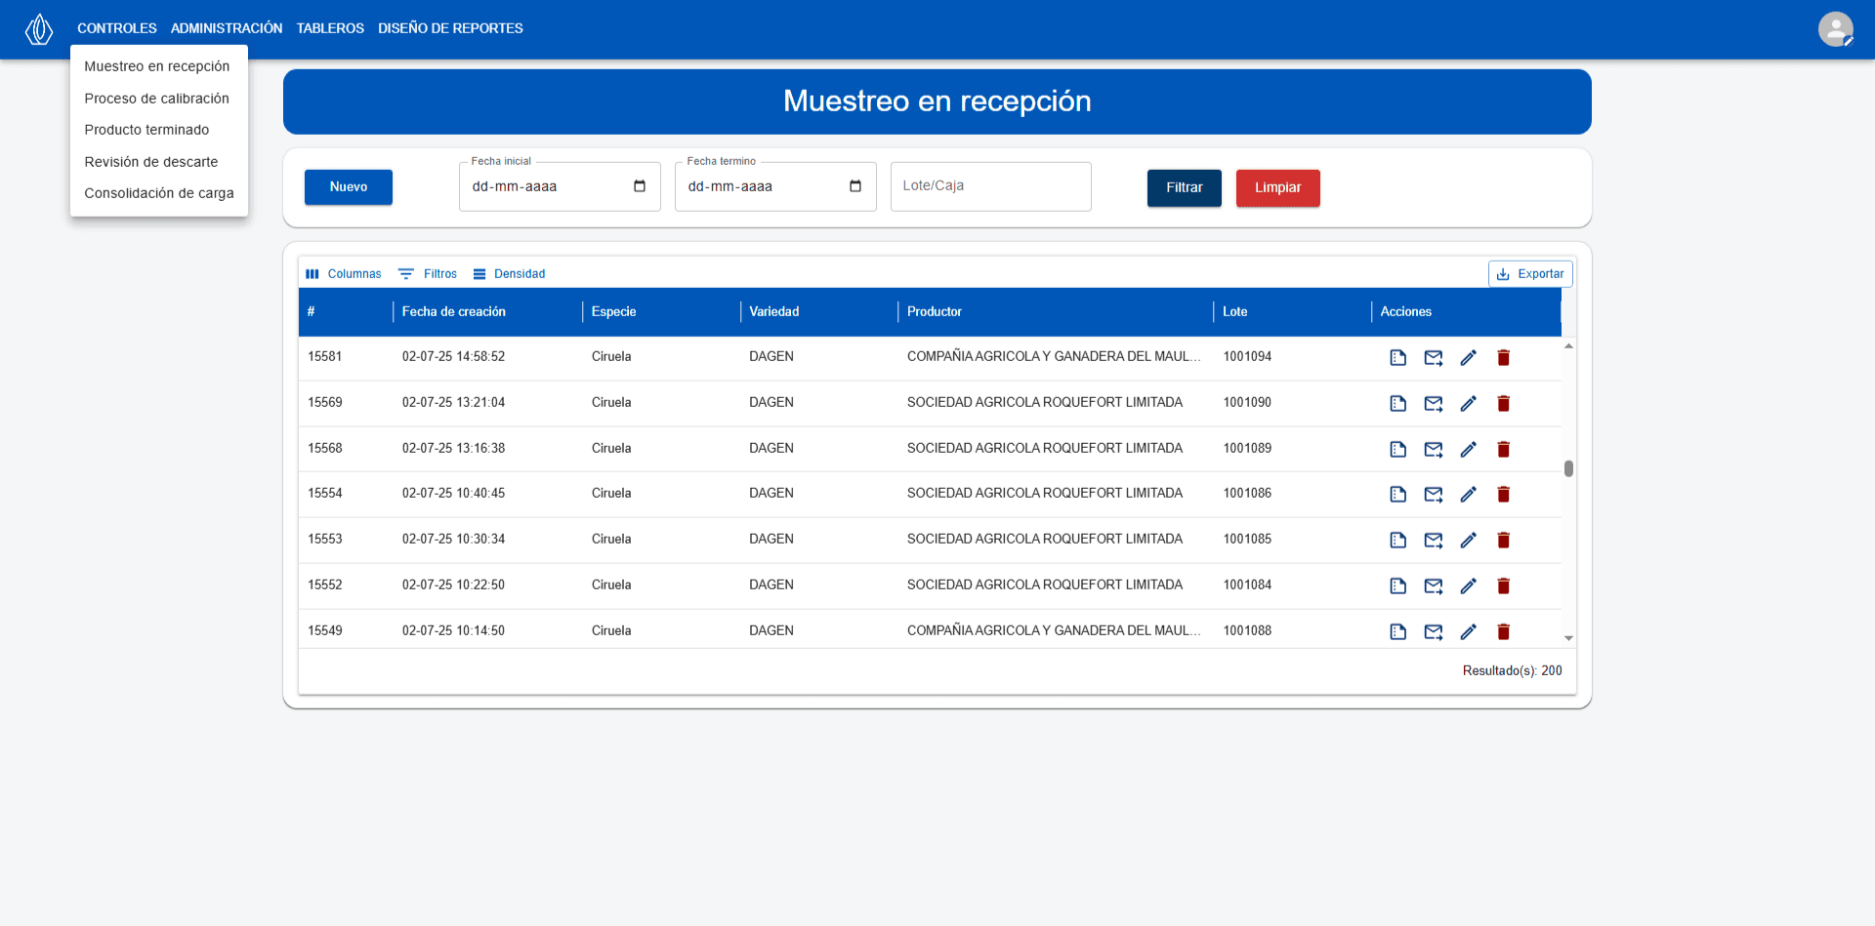Viewport: 1875px width, 926px height.
Task: Delete record 15581
Action: [1503, 357]
